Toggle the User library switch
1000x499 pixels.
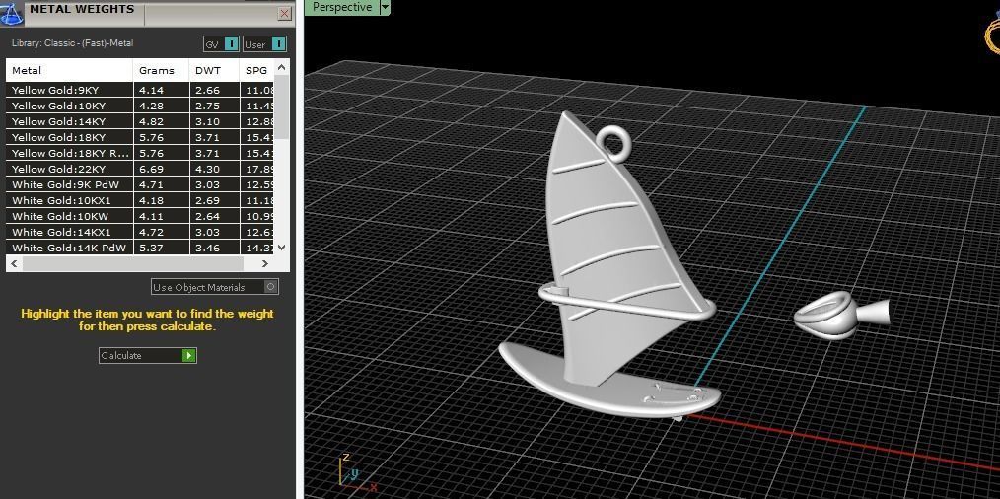coord(264,44)
